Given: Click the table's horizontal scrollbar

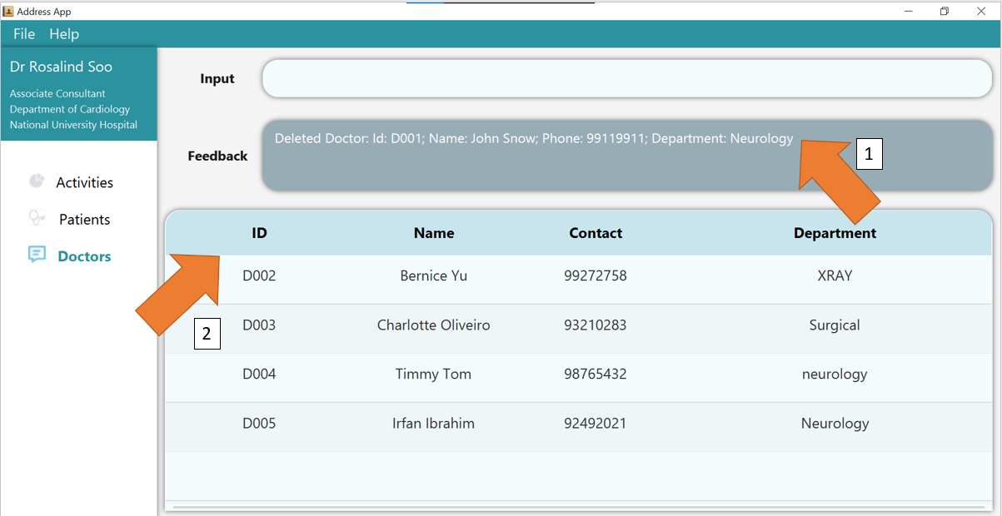Looking at the screenshot, I should (578, 506).
